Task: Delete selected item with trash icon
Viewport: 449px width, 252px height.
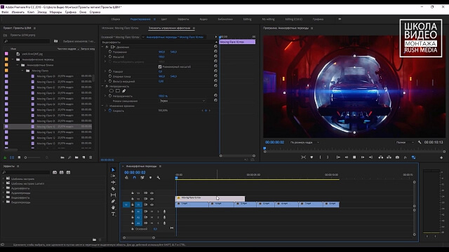Action: [91, 157]
